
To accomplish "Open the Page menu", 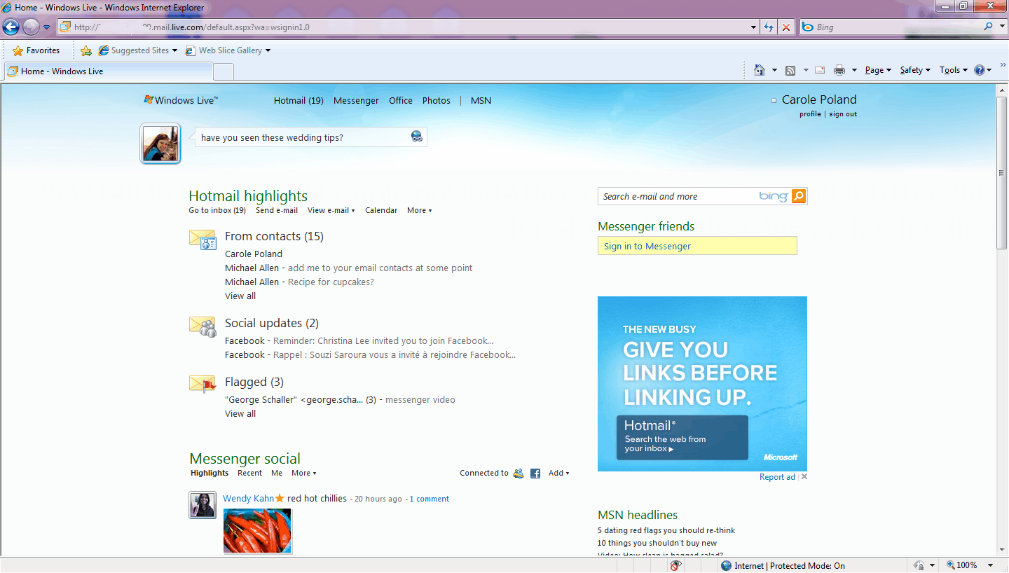I will [x=878, y=70].
